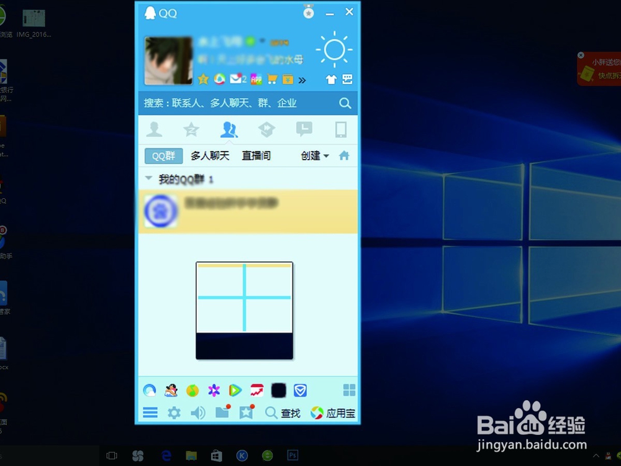621x466 pixels.
Task: Open the skin changer T-shirt icon
Action: click(x=331, y=80)
